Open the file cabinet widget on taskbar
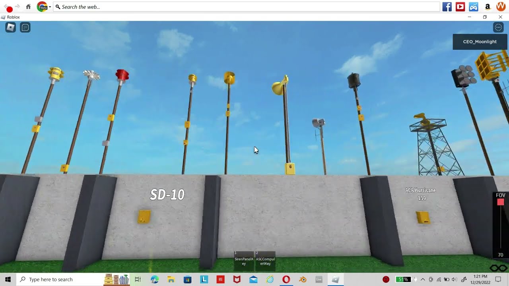The height and width of the screenshot is (286, 509). 117,279
